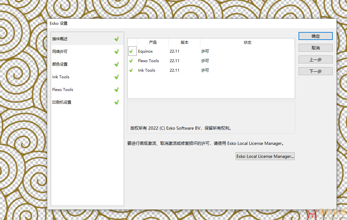The width and height of the screenshot is (347, 220).
Task: Select the Equinox product name
Action: click(145, 51)
